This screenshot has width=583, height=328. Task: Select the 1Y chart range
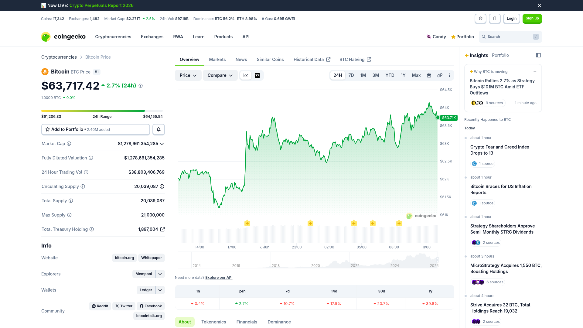point(403,75)
